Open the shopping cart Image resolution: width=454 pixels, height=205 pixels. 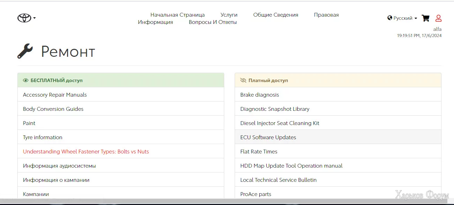pyautogui.click(x=425, y=18)
